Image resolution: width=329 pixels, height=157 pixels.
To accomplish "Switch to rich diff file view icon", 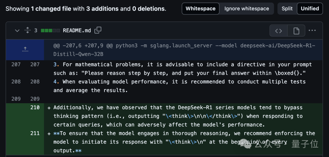I will click(x=296, y=31).
